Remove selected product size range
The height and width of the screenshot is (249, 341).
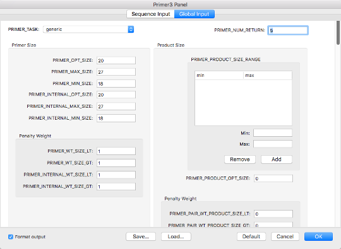pyautogui.click(x=240, y=159)
